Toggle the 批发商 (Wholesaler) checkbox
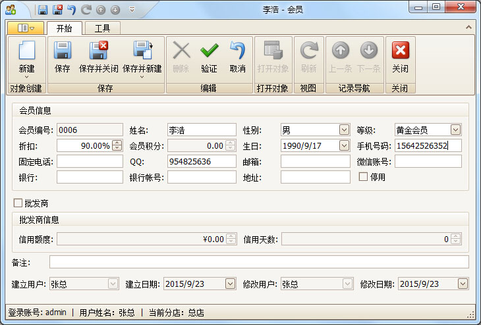The height and width of the screenshot is (325, 481). click(x=18, y=203)
